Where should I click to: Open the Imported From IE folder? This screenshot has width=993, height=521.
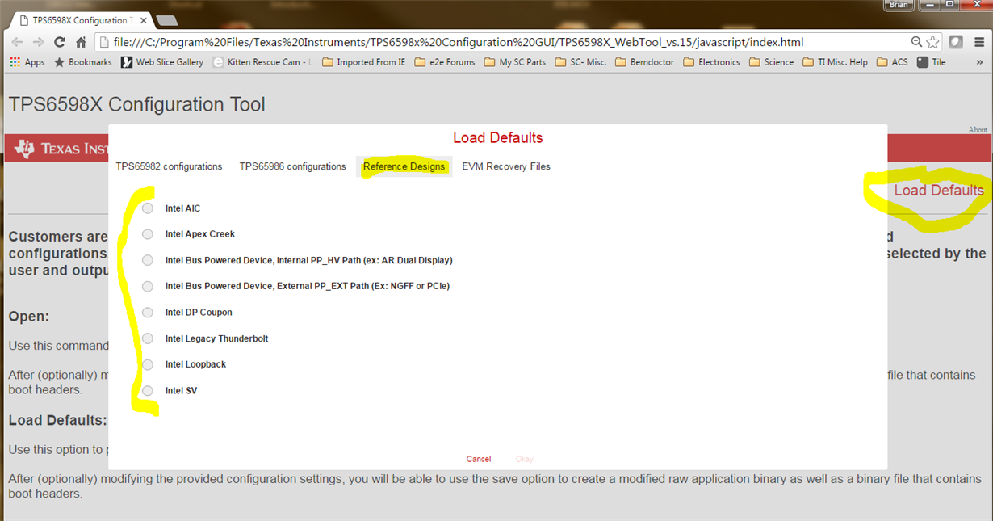pyautogui.click(x=363, y=62)
